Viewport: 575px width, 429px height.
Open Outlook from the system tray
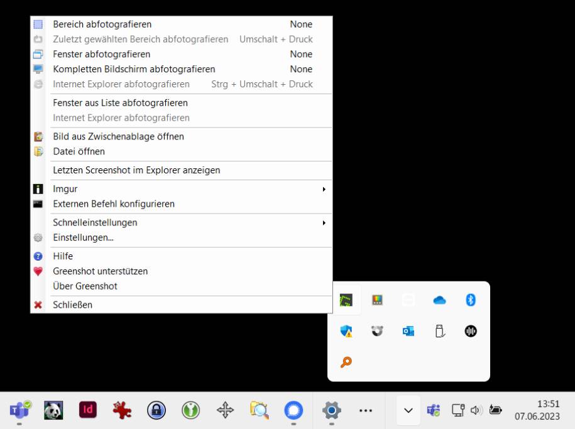click(x=408, y=331)
